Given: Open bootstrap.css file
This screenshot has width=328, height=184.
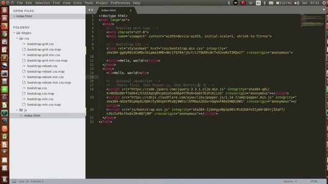Looking at the screenshot, I should pos(37,88).
